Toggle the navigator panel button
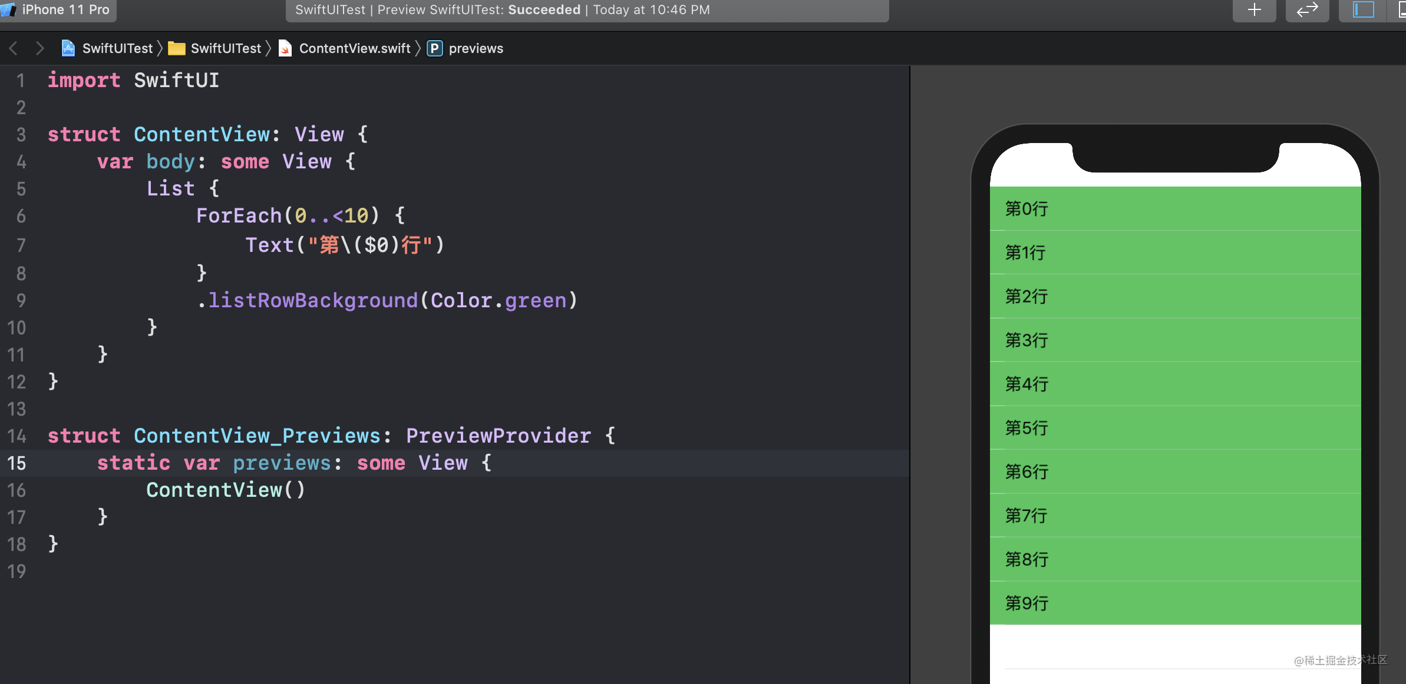This screenshot has height=684, width=1406. (x=1363, y=10)
